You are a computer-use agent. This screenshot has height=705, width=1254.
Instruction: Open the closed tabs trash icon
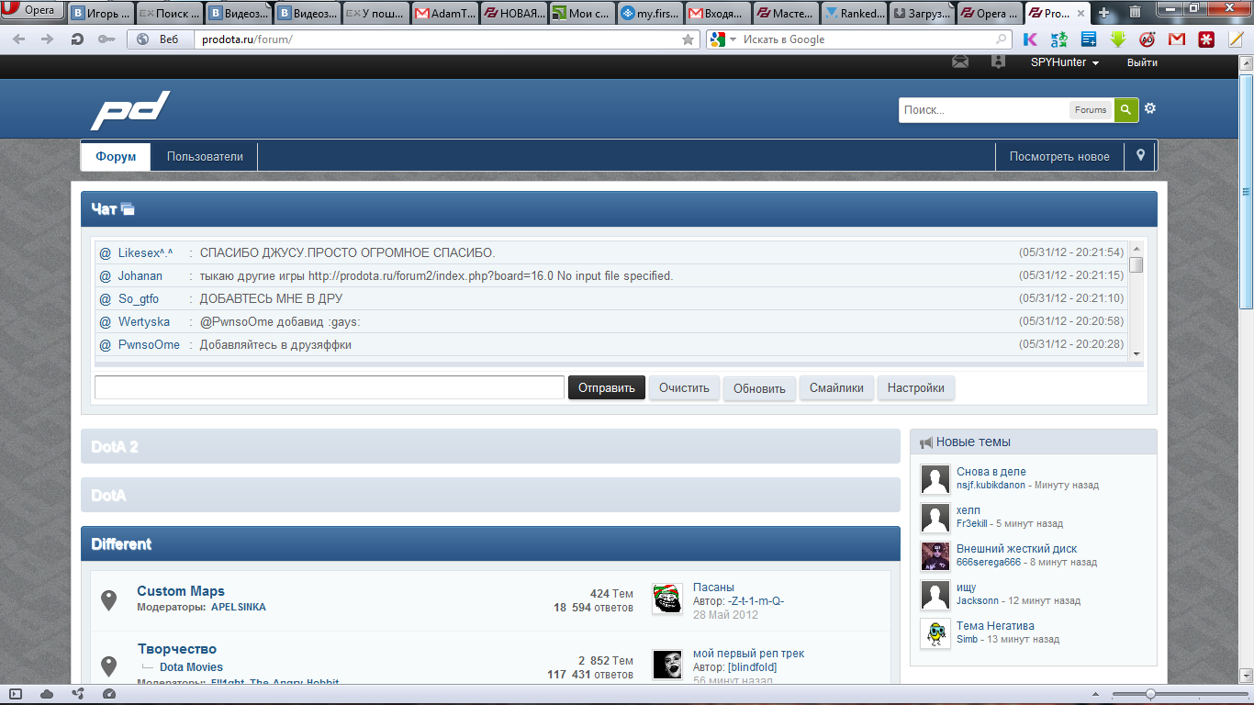click(x=1136, y=12)
